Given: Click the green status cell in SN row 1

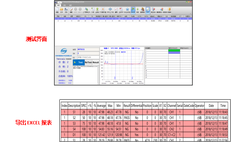Looking at the screenshot, I should coord(174,51).
